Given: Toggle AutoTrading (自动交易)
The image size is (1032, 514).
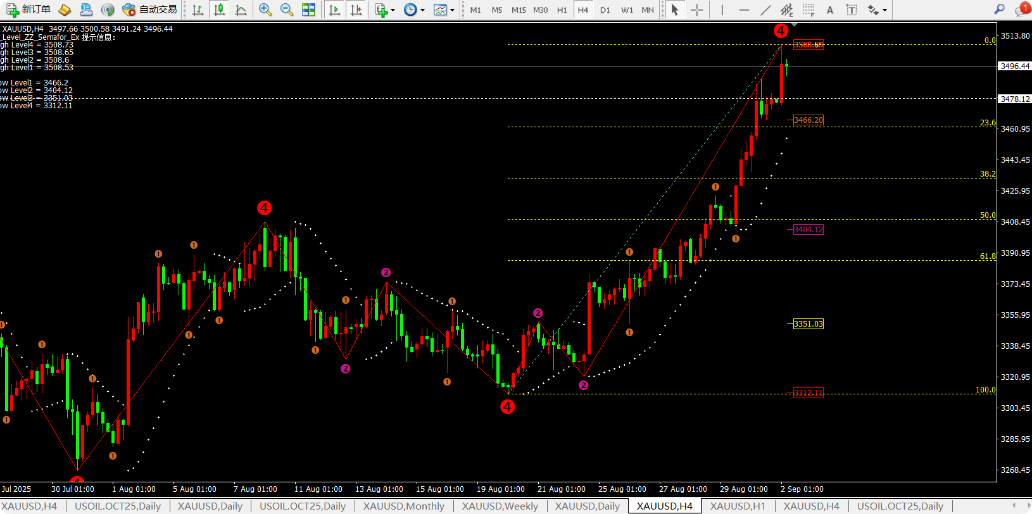Looking at the screenshot, I should tap(149, 9).
